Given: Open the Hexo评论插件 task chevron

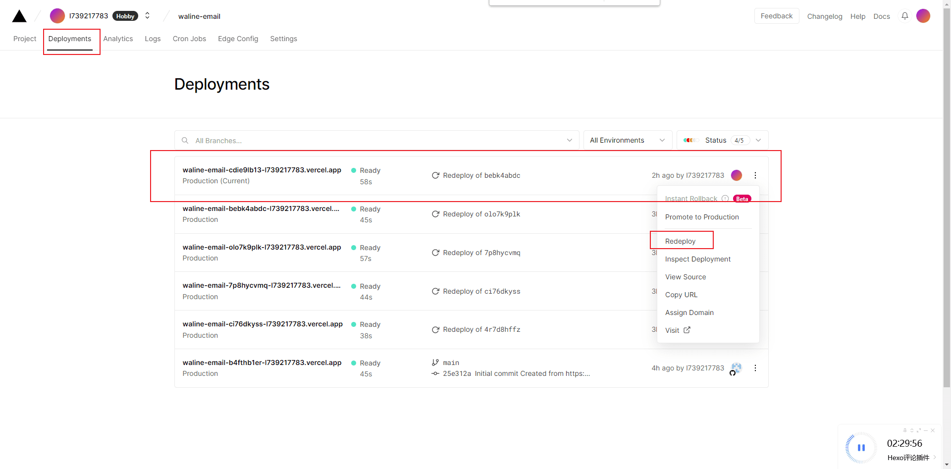Looking at the screenshot, I should [x=935, y=457].
